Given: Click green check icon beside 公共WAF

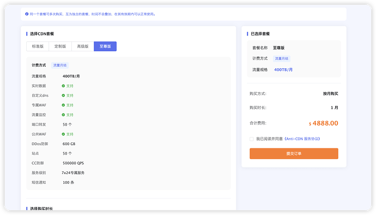Looking at the screenshot, I should 63,134.
